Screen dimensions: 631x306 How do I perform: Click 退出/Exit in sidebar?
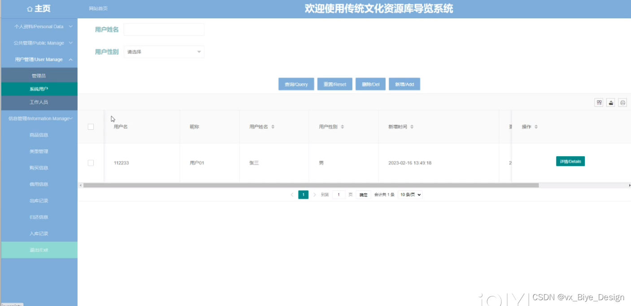pos(39,250)
